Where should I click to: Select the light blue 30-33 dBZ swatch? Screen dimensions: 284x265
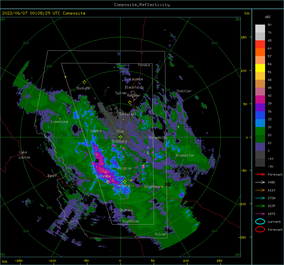point(260,123)
